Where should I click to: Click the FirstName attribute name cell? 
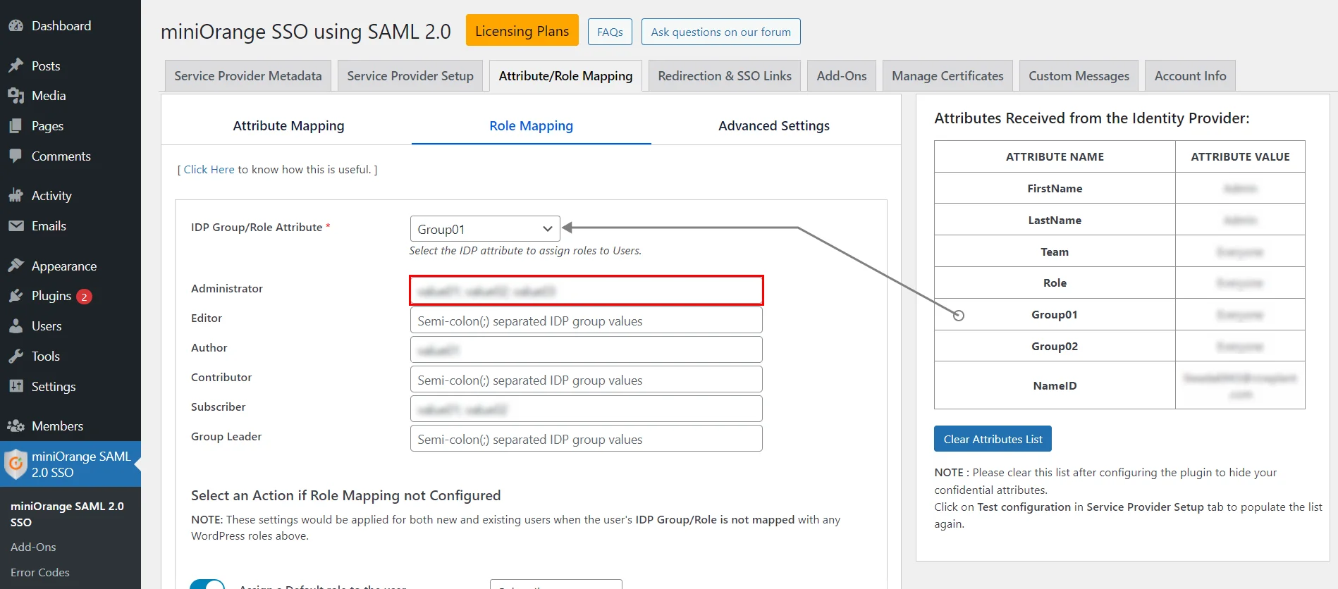click(1055, 188)
